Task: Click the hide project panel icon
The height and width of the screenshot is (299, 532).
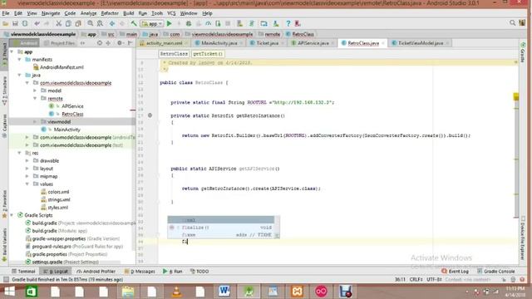Action: point(130,43)
